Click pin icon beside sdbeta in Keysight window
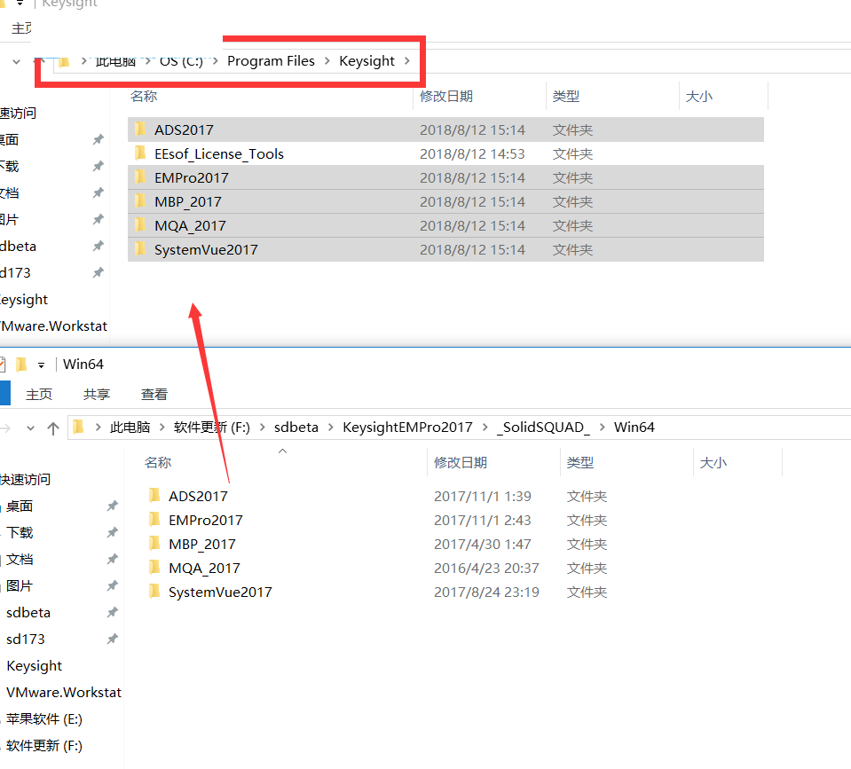The image size is (851, 769). (x=98, y=247)
